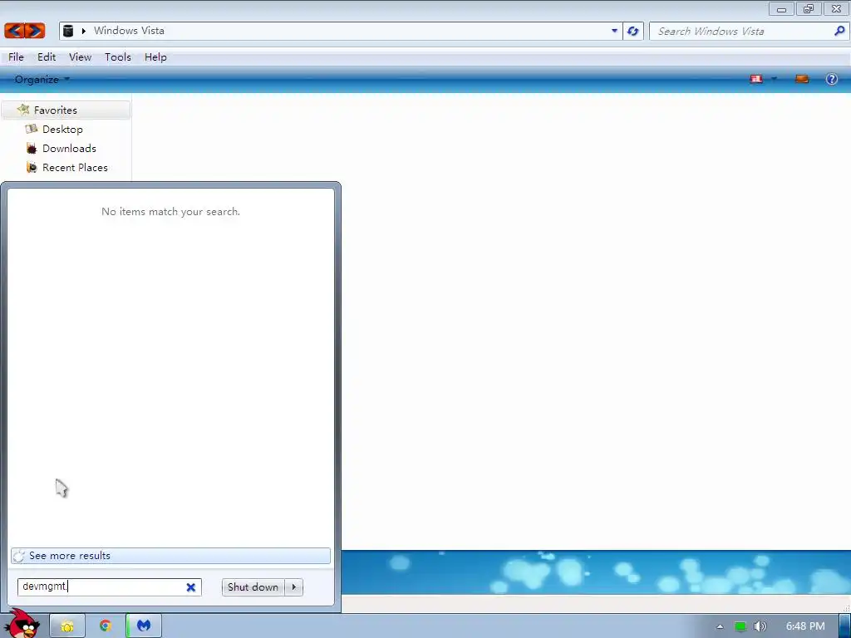Screen dimensions: 851x638
Task: Click the Show desktop button
Action: click(844, 626)
